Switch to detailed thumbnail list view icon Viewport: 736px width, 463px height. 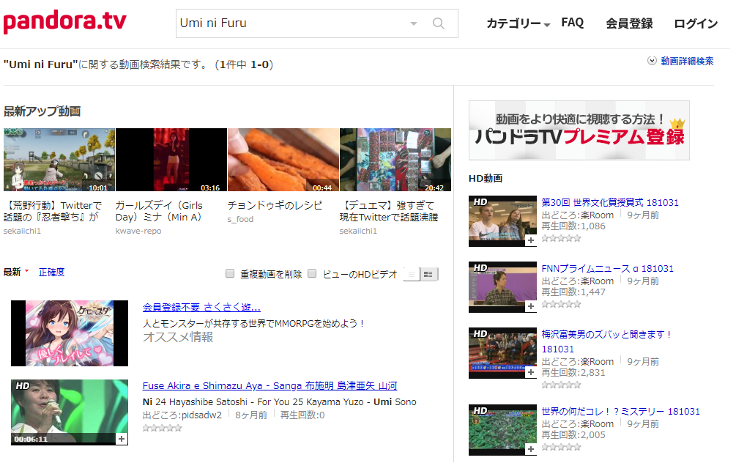click(428, 274)
